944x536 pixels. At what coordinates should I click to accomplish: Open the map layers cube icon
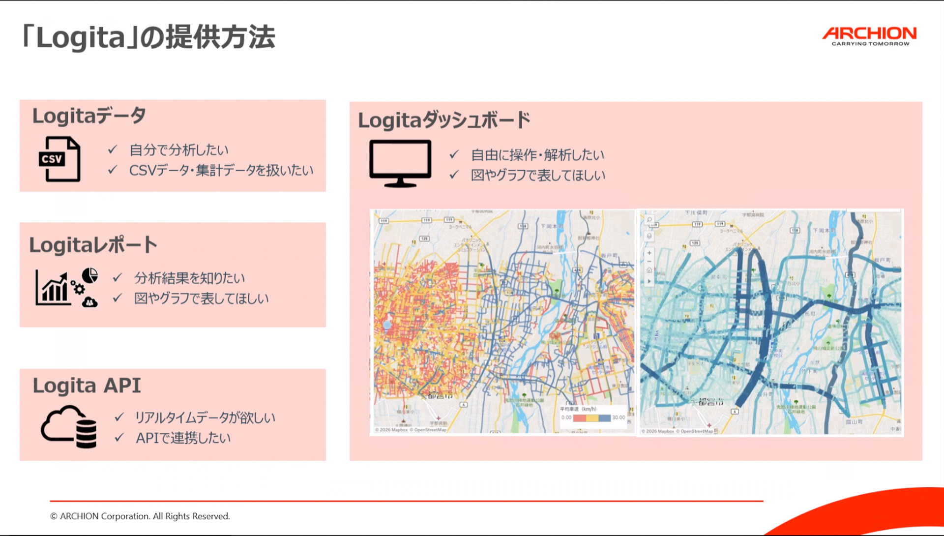click(x=649, y=236)
